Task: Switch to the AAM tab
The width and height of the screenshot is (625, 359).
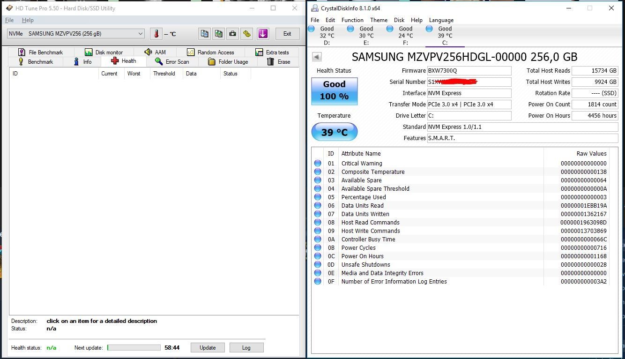Action: (155, 52)
